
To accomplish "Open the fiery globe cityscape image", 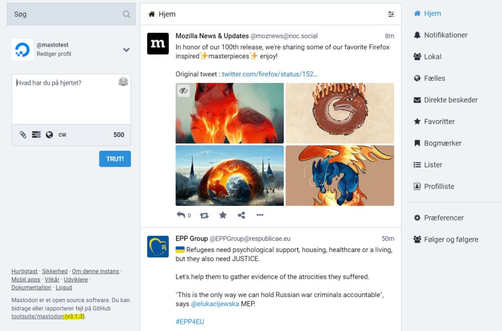I will click(229, 176).
